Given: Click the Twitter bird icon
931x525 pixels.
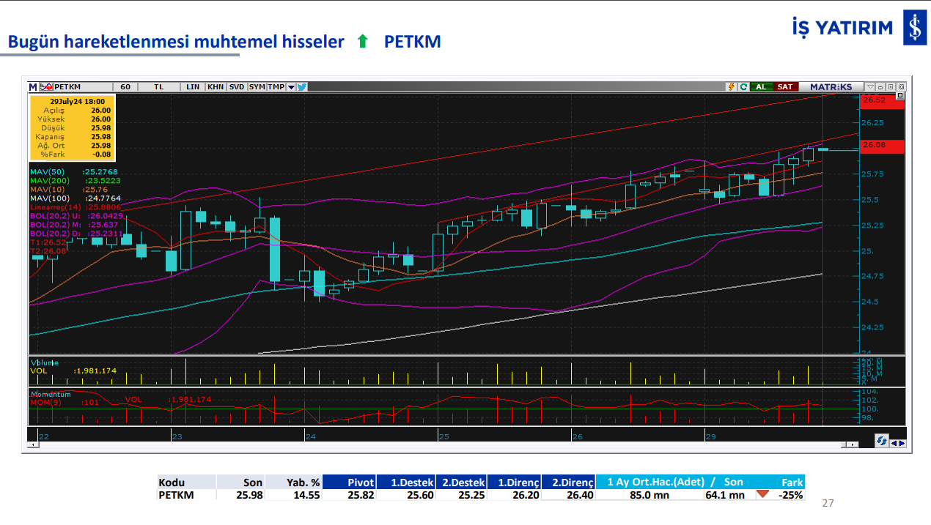Looking at the screenshot, I should tap(302, 86).
